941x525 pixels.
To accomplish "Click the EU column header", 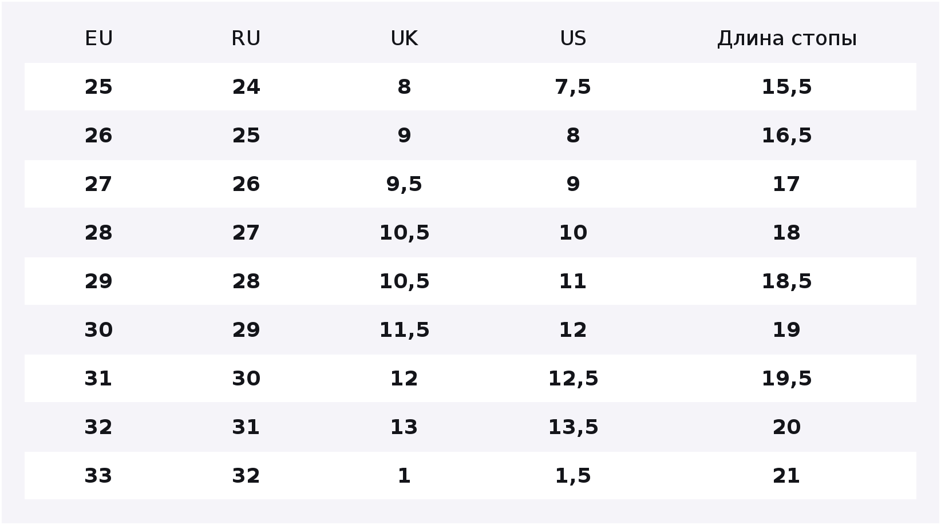I will click(x=98, y=38).
